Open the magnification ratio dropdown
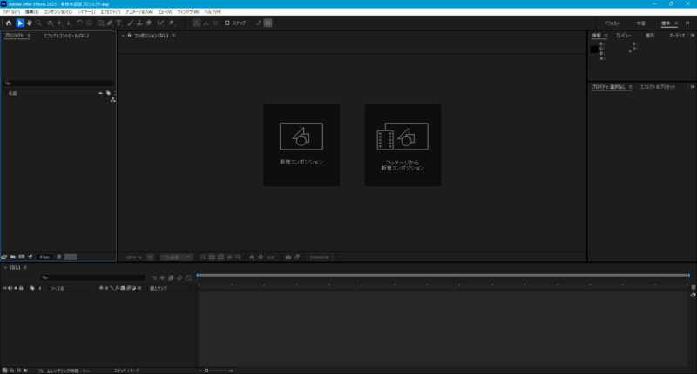This screenshot has width=697, height=374. point(150,257)
